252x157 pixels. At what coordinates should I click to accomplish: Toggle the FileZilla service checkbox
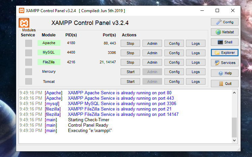[29, 62]
